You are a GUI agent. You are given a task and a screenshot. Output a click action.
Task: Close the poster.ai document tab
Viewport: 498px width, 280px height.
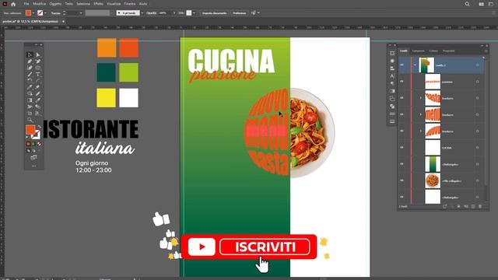click(63, 22)
